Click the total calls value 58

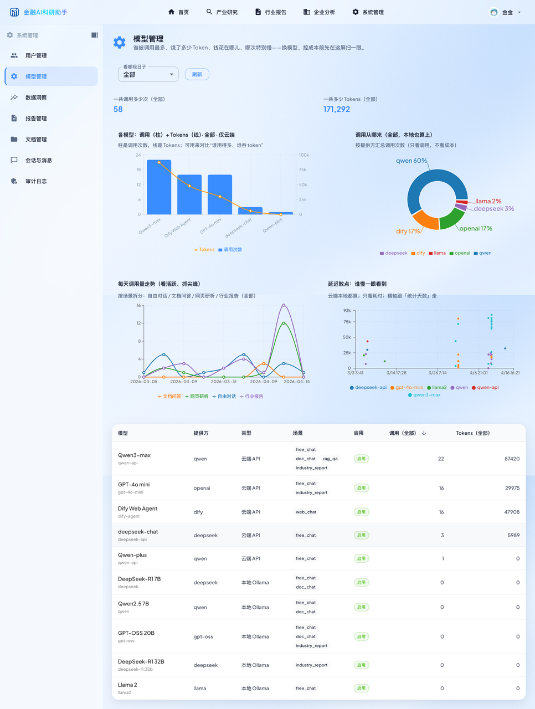click(118, 109)
